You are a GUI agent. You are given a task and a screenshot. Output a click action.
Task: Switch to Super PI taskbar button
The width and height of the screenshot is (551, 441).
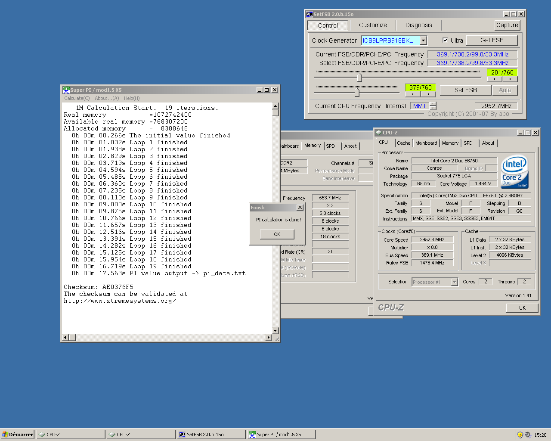(281, 435)
